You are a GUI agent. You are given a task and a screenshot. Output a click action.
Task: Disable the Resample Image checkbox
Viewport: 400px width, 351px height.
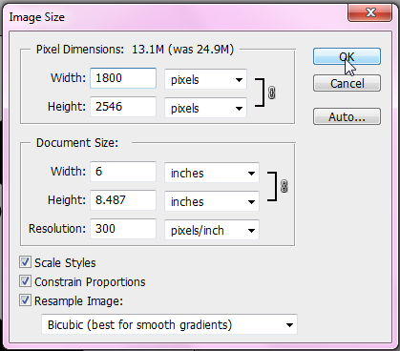(25, 300)
